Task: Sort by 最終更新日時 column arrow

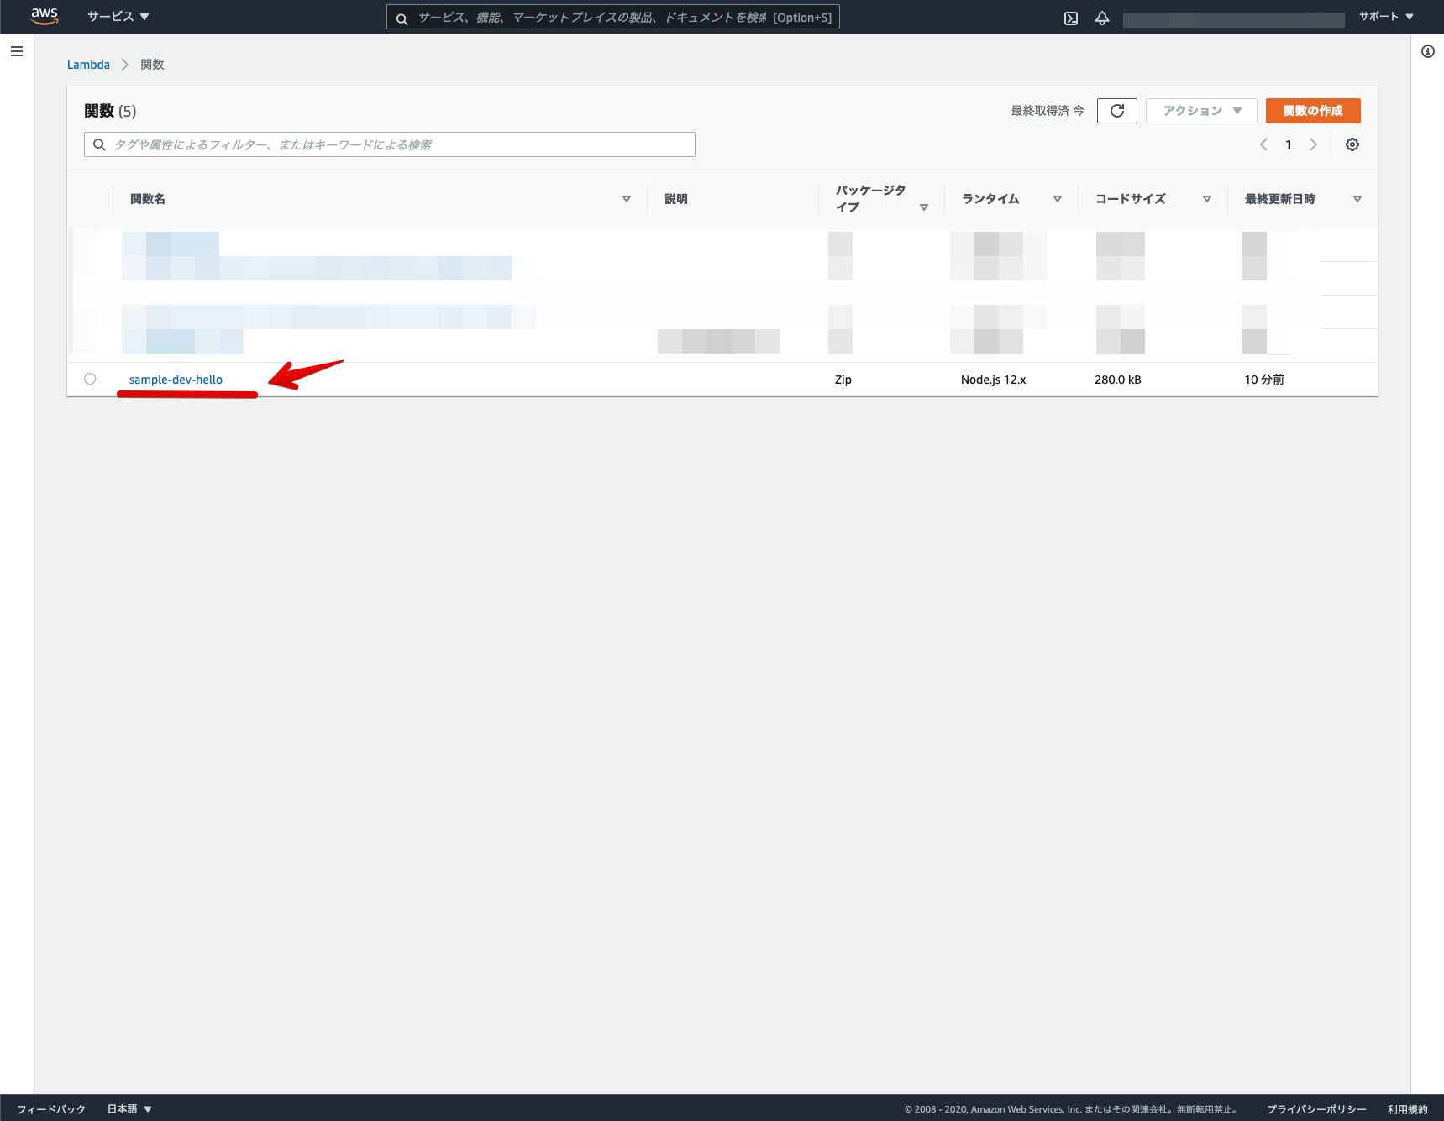Action: 1357,199
